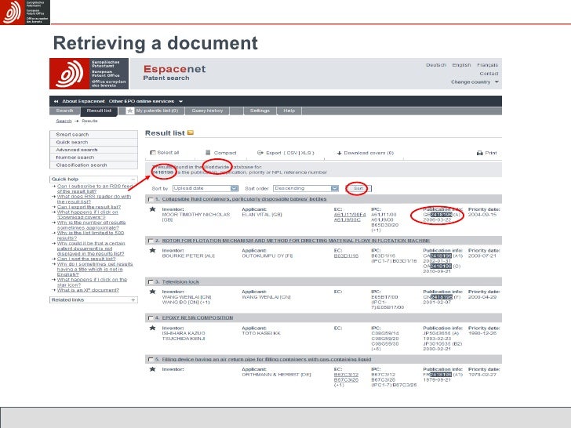Click the small EPO logo on the slide
The image size is (571, 428).
point(25,12)
